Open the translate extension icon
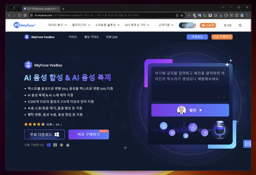This screenshot has height=175, width=256. (200, 15)
